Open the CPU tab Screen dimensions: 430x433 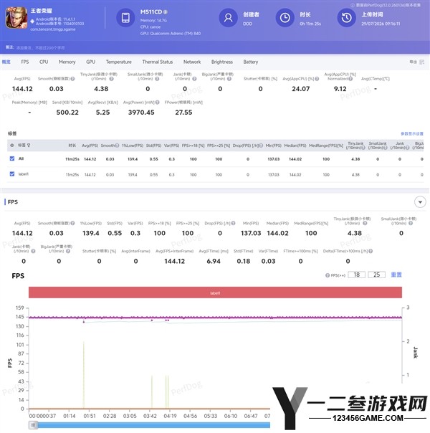[44, 62]
